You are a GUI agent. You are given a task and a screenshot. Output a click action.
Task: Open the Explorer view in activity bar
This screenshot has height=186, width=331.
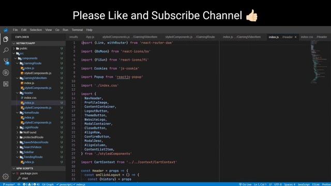coord(6,39)
